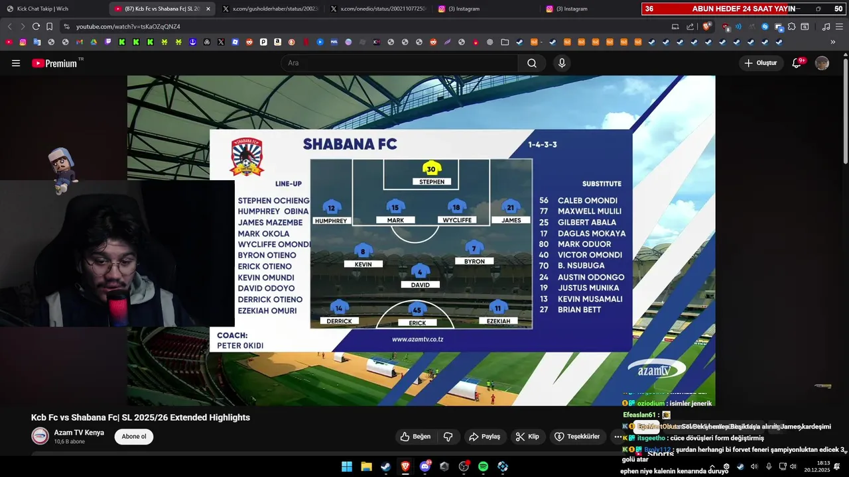Open the Twitch bookmark icon
The image size is (849, 477).
coord(108,42)
